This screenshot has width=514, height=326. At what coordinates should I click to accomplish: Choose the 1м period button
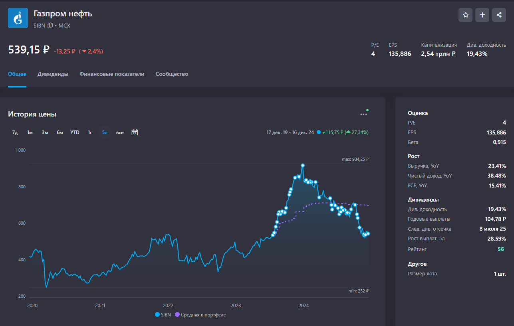click(x=30, y=132)
